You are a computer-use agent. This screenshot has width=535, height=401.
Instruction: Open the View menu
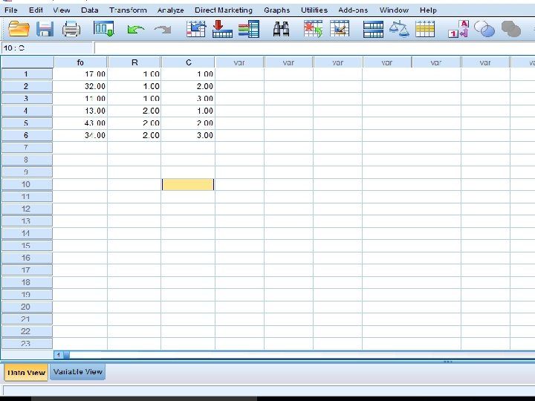62,10
